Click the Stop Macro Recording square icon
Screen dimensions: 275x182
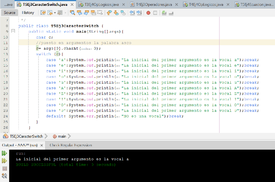(155, 13)
